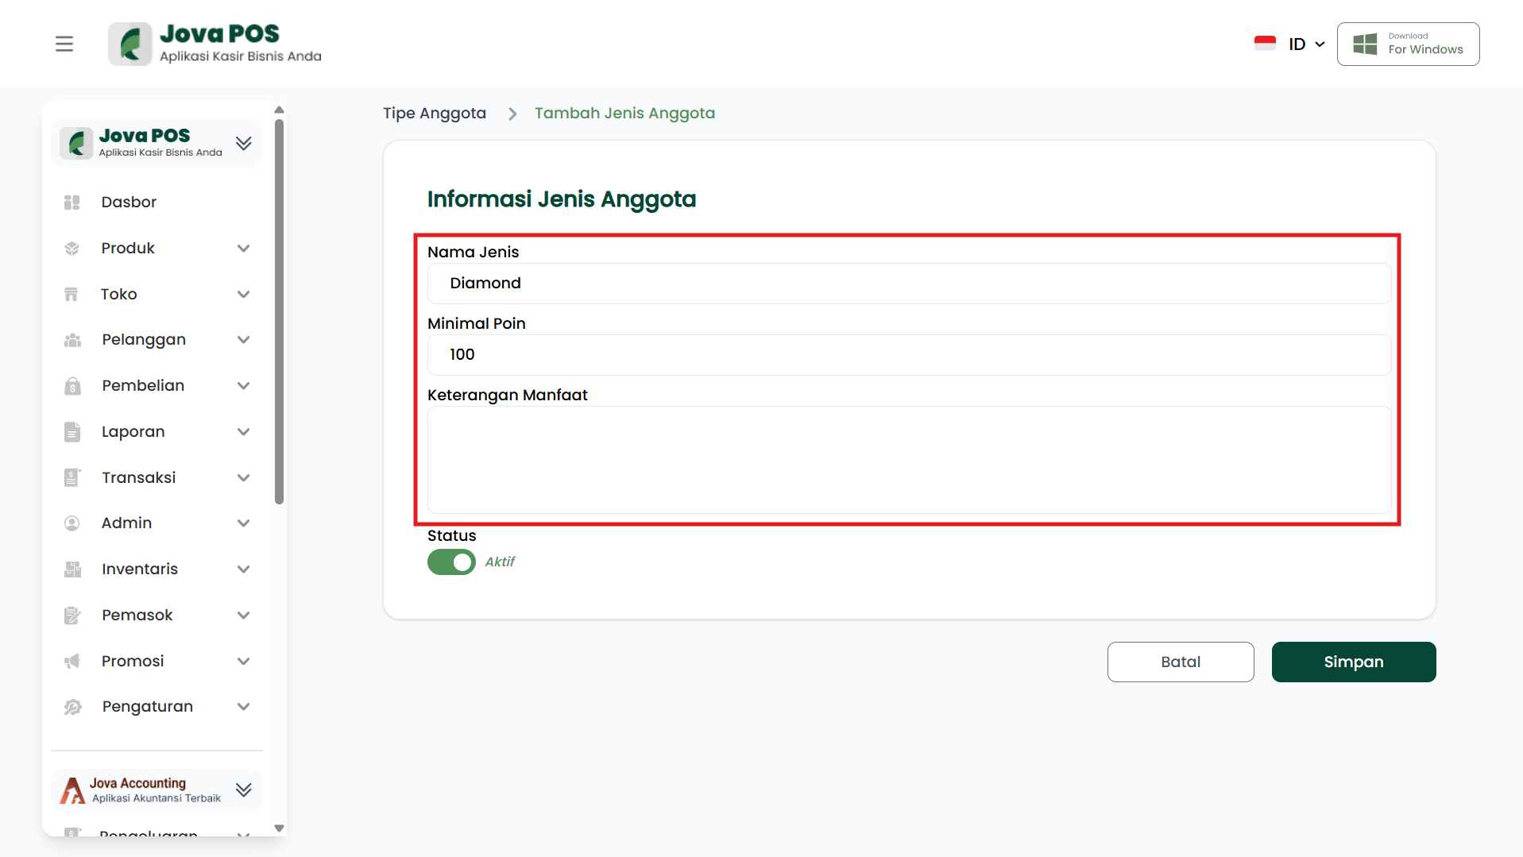Click the Batal button
This screenshot has height=857, width=1523.
pos(1180,662)
